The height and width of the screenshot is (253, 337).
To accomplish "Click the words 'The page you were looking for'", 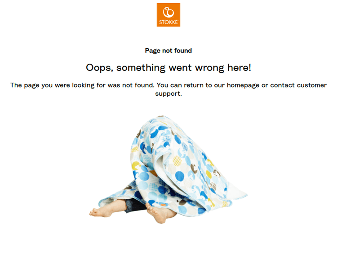I will tap(58, 85).
